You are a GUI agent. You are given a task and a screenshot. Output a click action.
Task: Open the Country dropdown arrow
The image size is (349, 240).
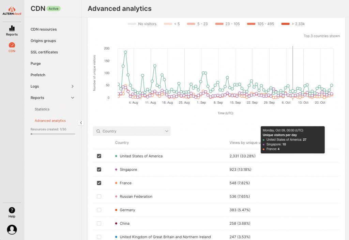coord(167,131)
